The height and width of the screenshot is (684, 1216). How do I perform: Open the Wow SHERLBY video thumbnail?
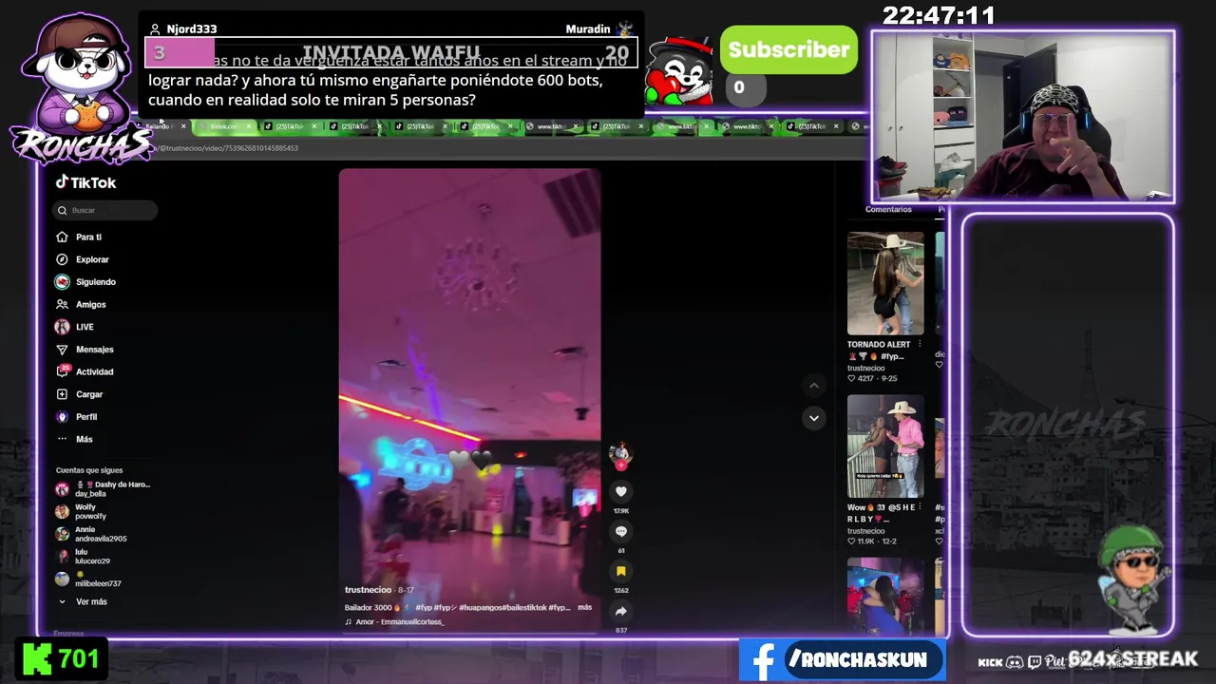(885, 446)
